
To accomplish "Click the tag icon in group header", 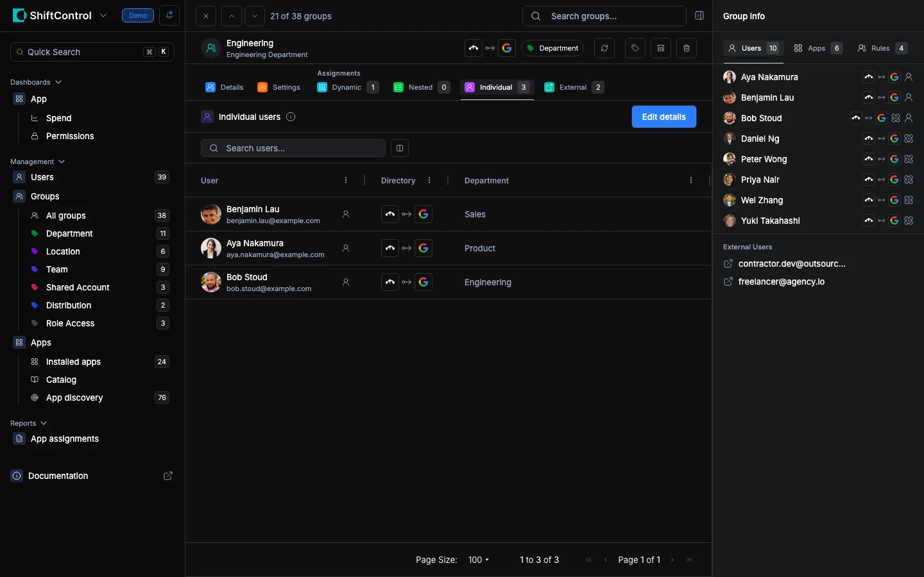I will (635, 48).
